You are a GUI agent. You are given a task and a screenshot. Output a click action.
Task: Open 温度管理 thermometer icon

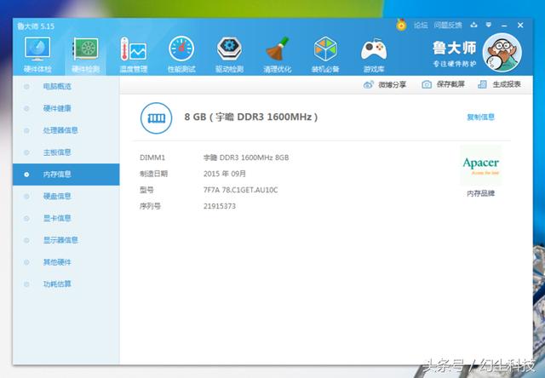[x=134, y=49]
